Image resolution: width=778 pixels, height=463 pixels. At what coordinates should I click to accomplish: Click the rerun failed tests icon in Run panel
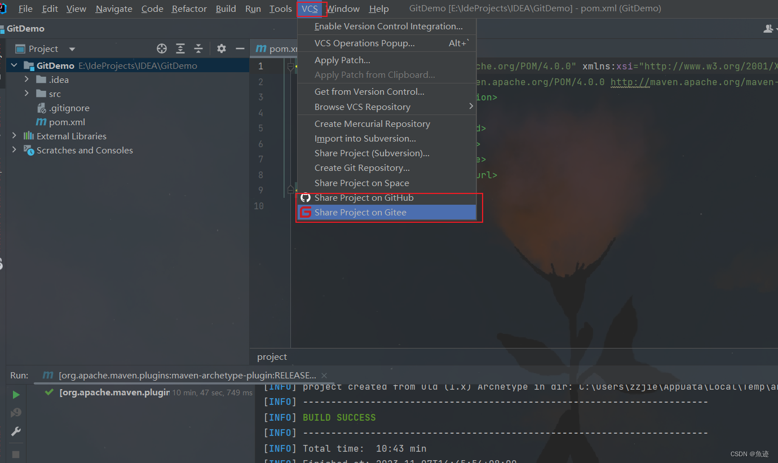16,413
